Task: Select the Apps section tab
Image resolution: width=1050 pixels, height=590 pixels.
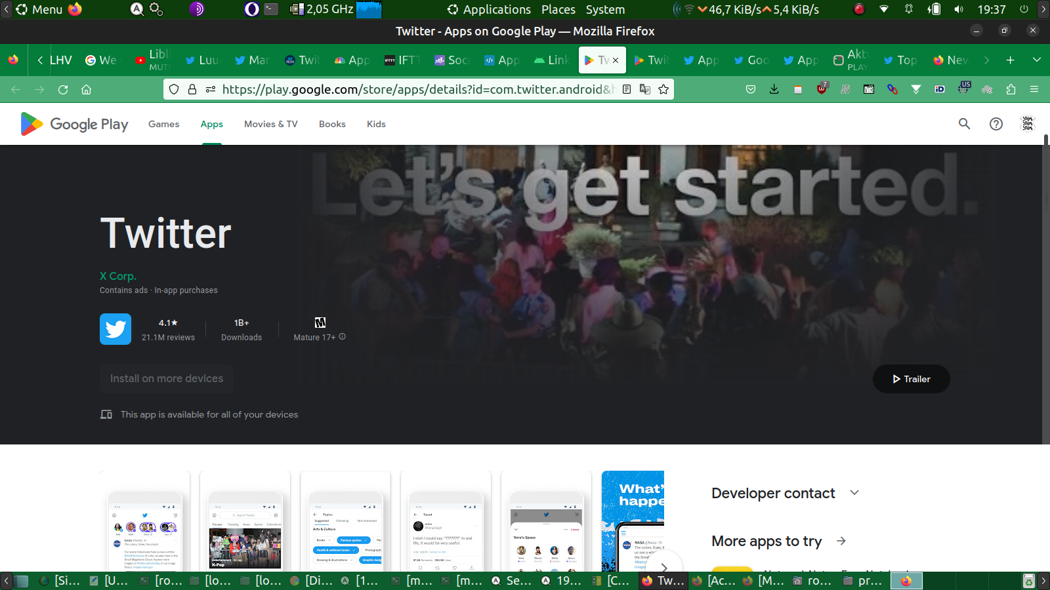Action: point(211,124)
